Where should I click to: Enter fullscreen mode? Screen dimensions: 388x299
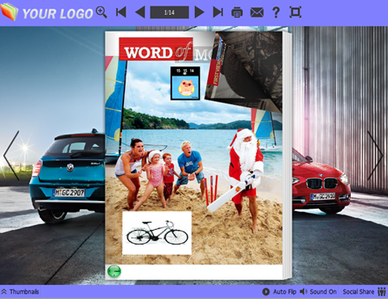(x=295, y=12)
